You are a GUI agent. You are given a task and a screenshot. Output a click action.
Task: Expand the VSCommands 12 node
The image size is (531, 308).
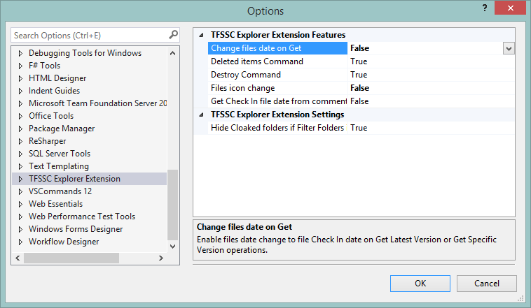pos(20,191)
